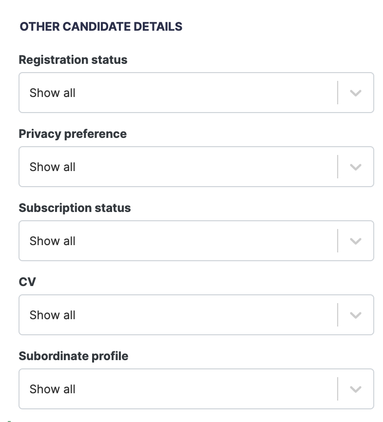Screen dimensions: 383x422
Task: Click the vertical divider in Registration status
Action: 338,93
